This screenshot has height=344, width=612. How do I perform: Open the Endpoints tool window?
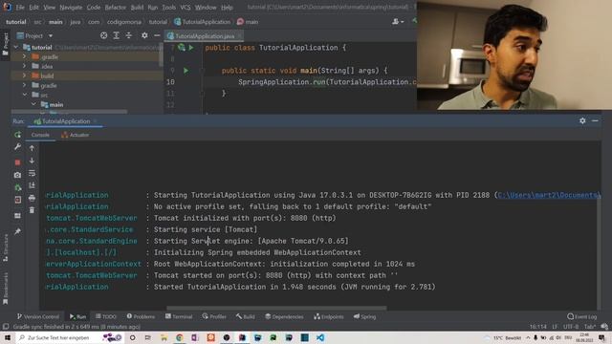click(x=329, y=316)
